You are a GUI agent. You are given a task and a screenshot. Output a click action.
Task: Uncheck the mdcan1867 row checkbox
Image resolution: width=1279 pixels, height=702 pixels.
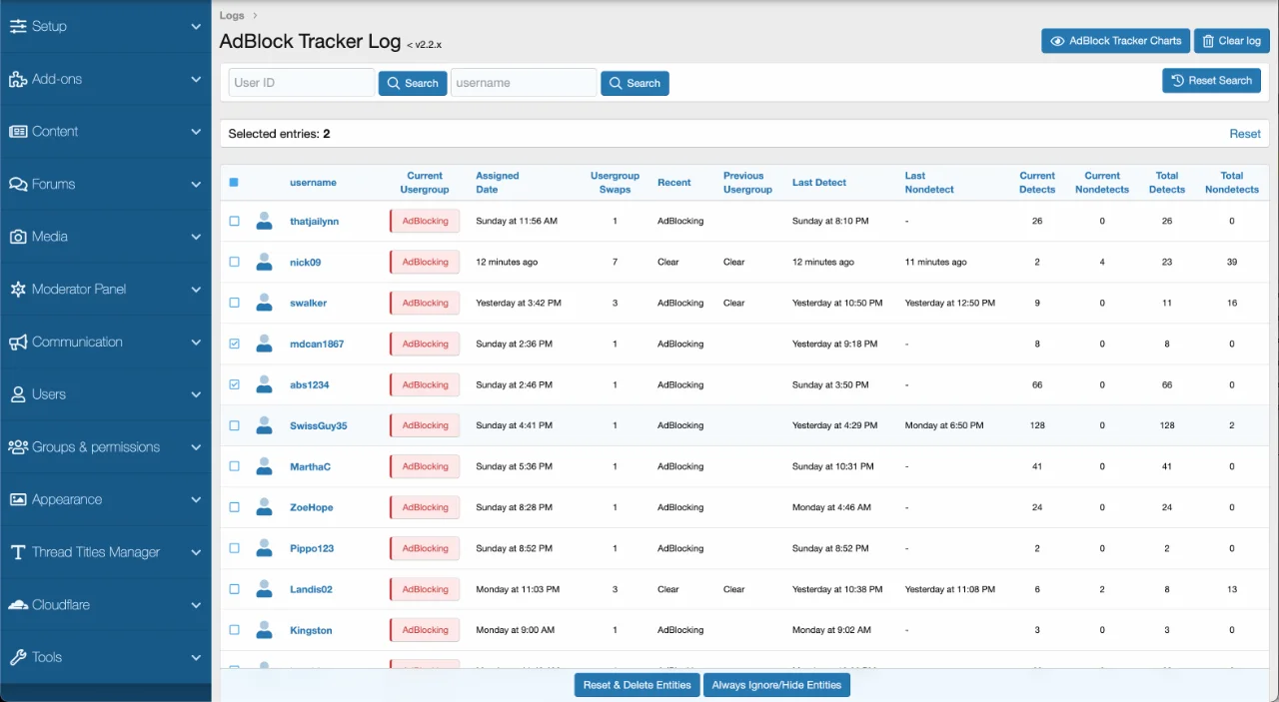pyautogui.click(x=235, y=344)
